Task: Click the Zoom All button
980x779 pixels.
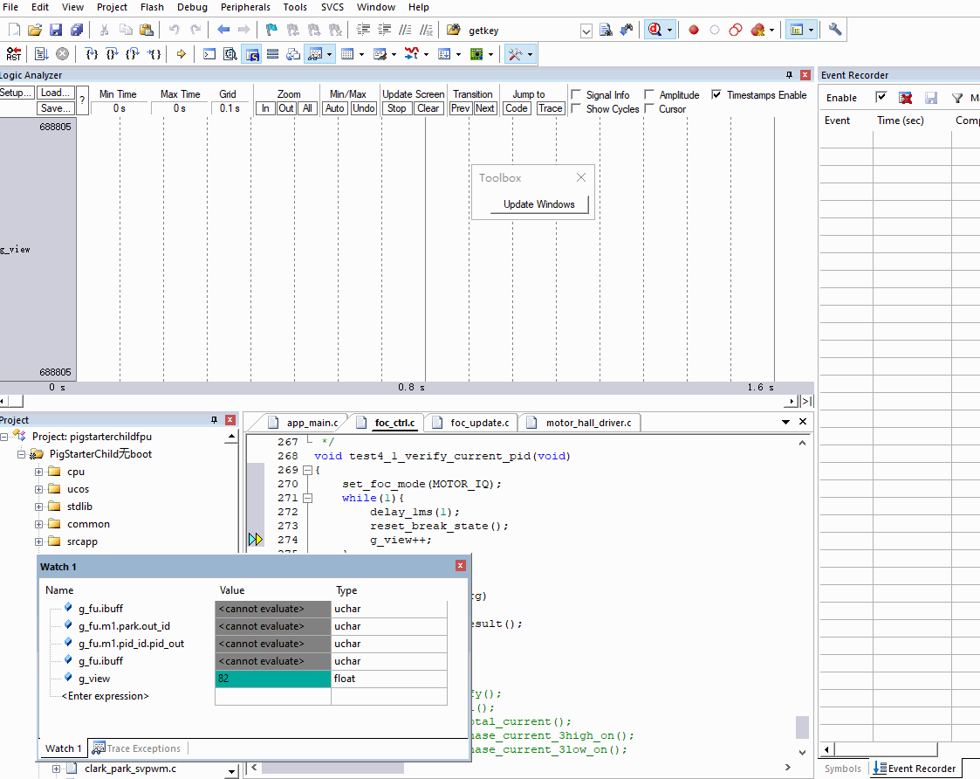Action: 307,108
